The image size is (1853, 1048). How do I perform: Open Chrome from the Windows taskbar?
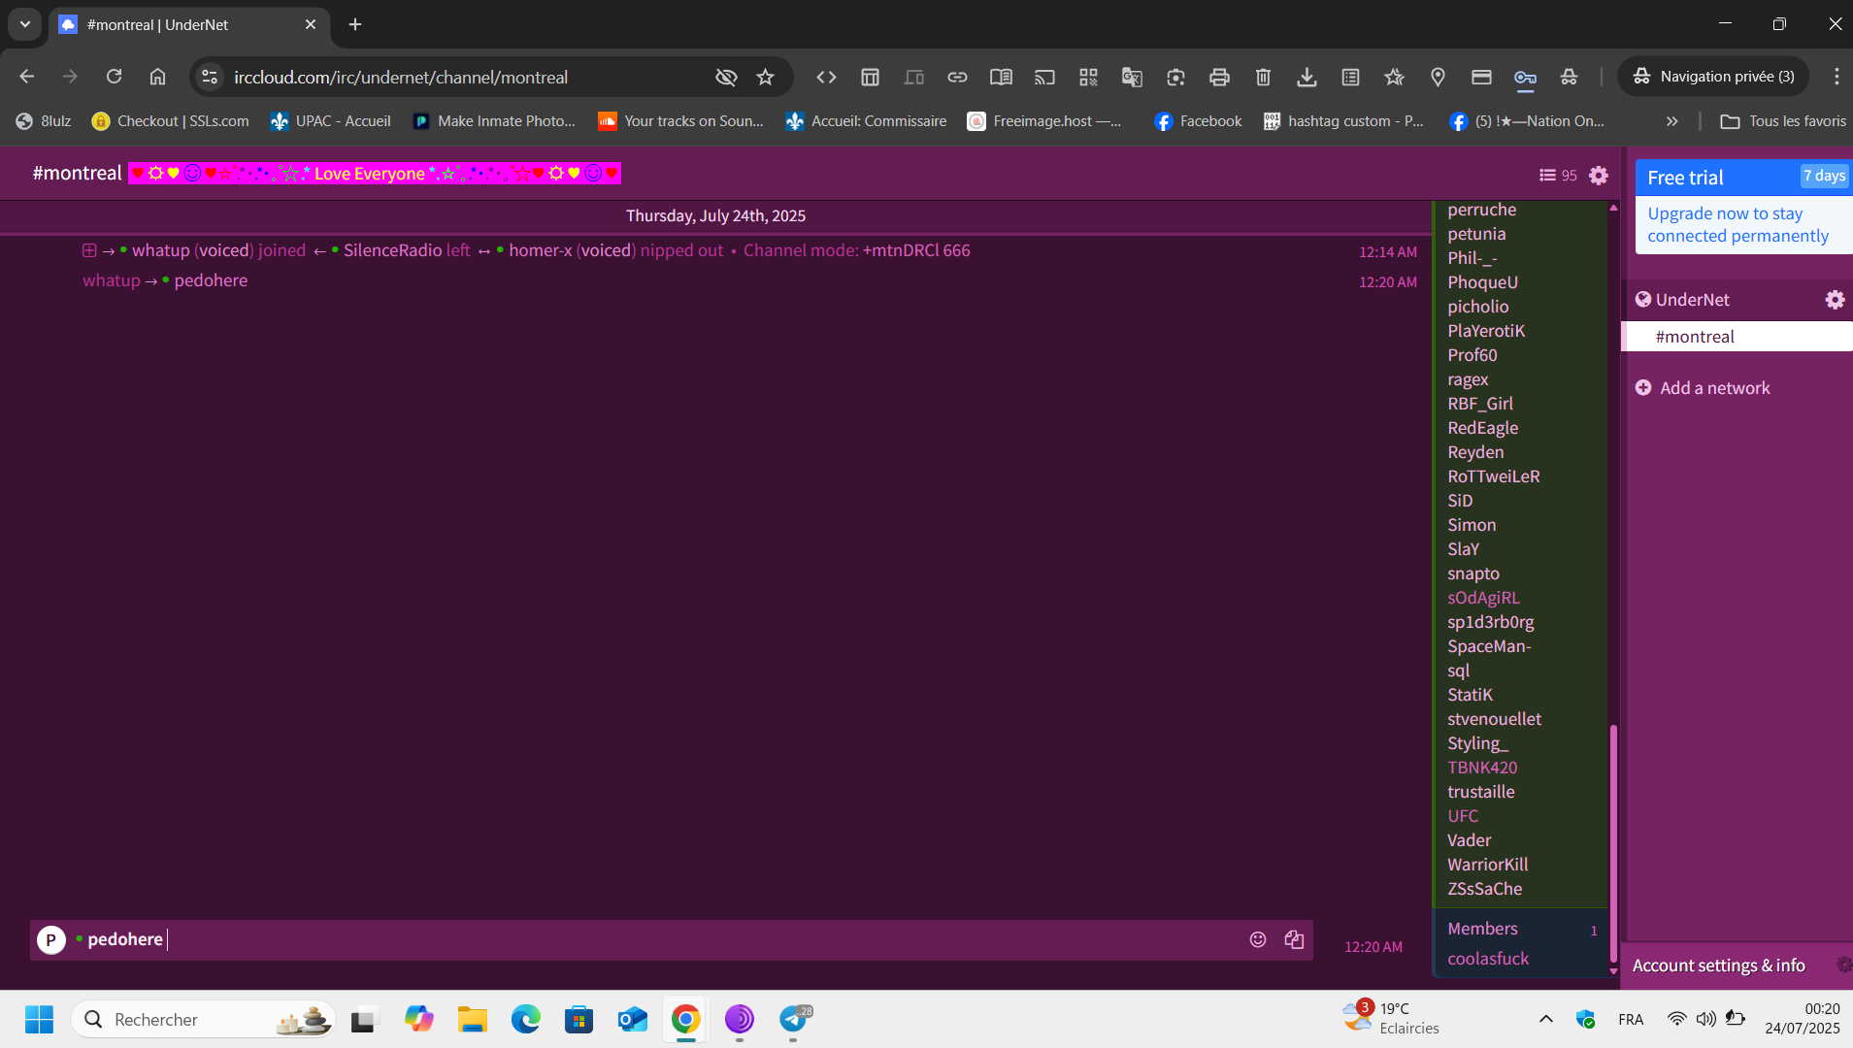click(685, 1019)
